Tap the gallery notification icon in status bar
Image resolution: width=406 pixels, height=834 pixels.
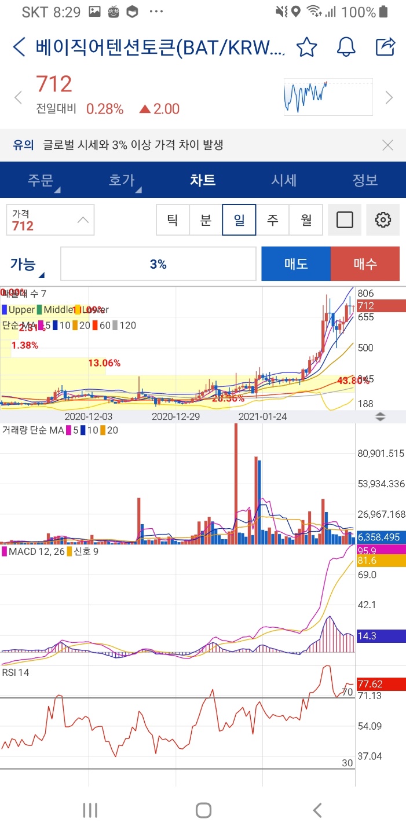pyautogui.click(x=96, y=12)
